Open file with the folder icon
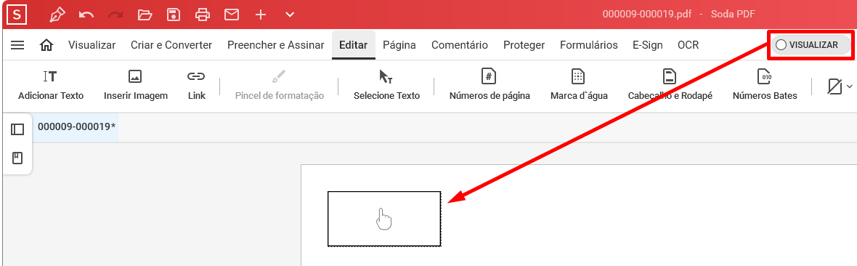The height and width of the screenshot is (266, 857). 145,15
